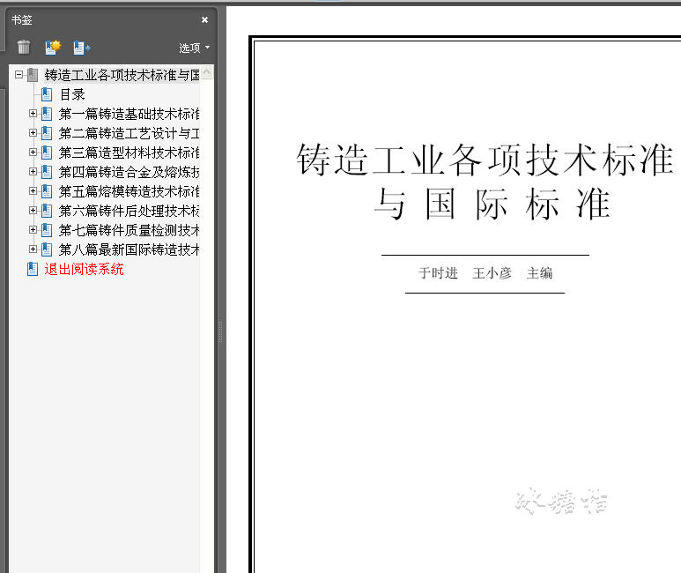Click the page icon beside 第一篇 bookmark
681x573 pixels.
[47, 114]
